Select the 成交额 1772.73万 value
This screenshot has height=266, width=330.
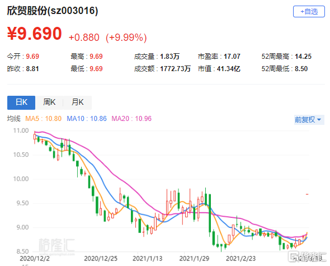tap(175, 69)
